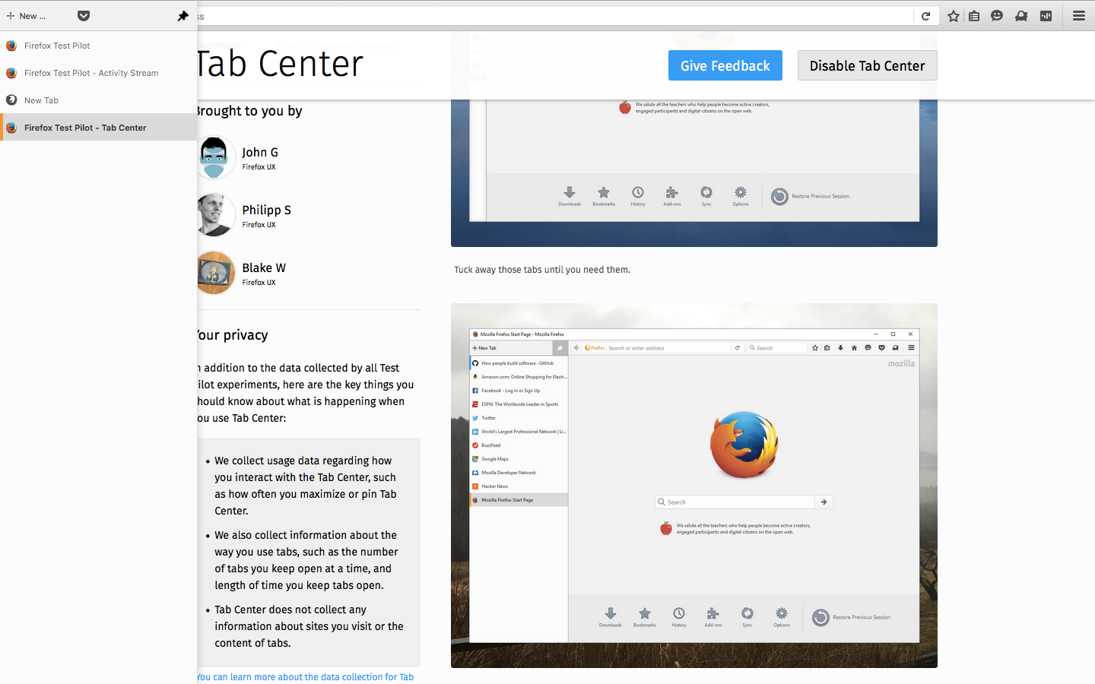
Task: Open the Firefox hamburger menu
Action: (x=1079, y=16)
